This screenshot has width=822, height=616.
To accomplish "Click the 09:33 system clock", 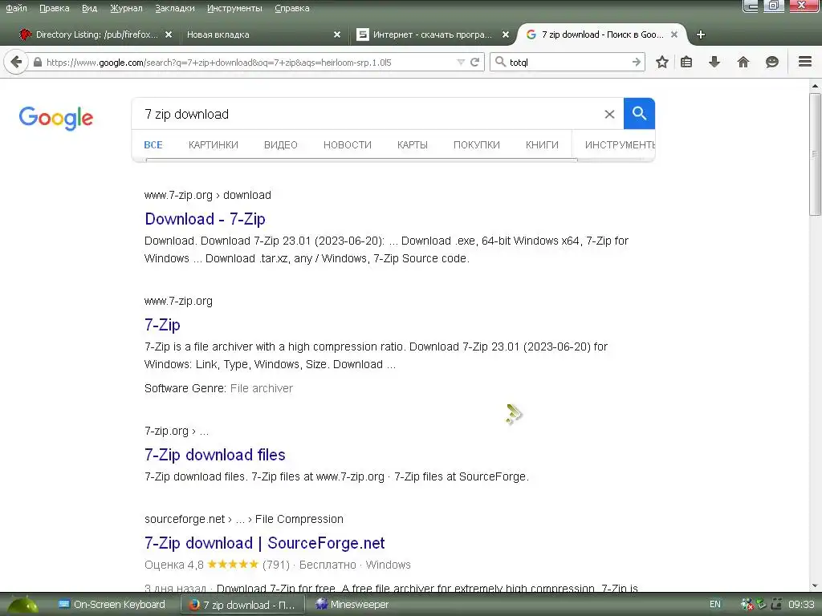I will [801, 605].
